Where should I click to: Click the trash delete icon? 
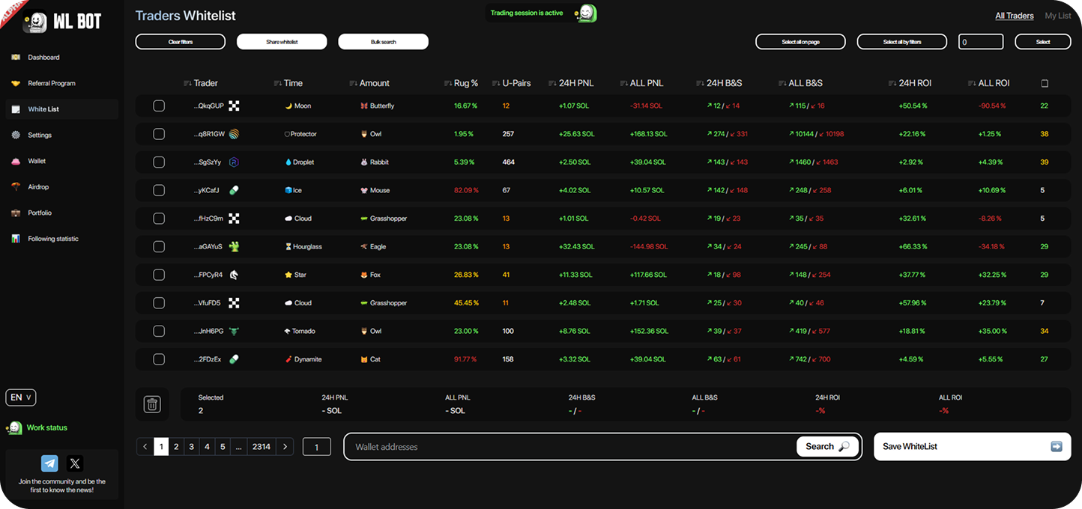pos(152,404)
